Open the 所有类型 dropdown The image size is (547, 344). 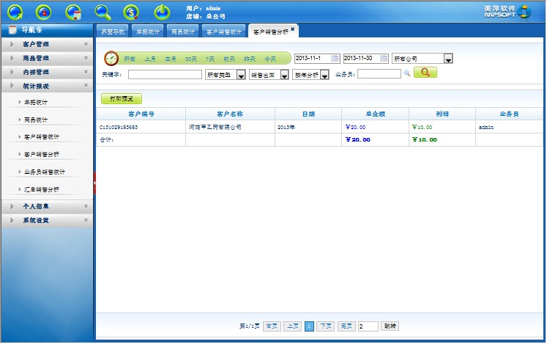coord(241,75)
